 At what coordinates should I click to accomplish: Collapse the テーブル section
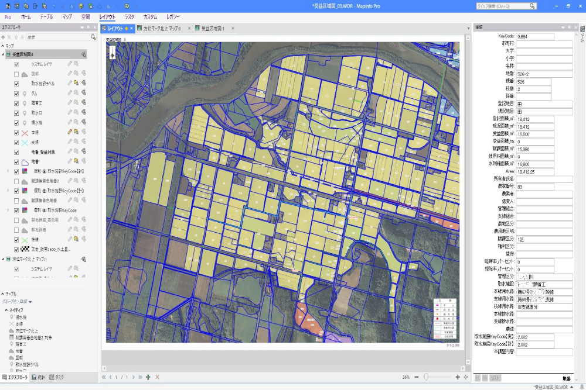click(4, 294)
